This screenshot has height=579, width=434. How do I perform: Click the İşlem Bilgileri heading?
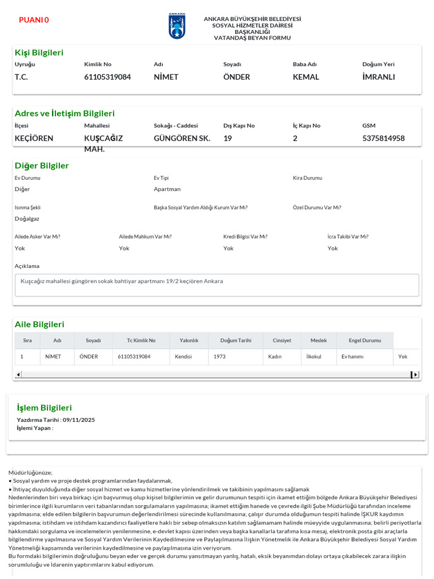44,408
